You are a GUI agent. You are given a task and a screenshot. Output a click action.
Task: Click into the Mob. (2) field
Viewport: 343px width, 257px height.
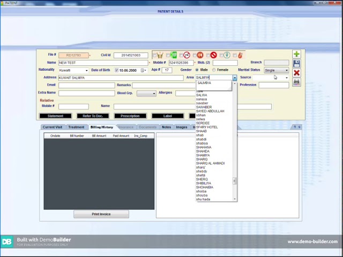click(225, 63)
